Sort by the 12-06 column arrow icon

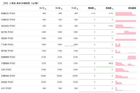click(x=62, y=9)
